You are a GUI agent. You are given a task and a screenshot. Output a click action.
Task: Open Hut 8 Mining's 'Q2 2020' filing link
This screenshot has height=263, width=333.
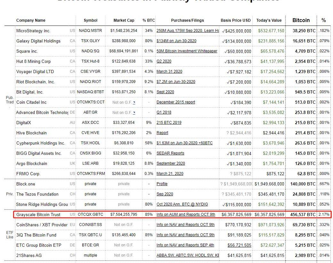pos(164,61)
